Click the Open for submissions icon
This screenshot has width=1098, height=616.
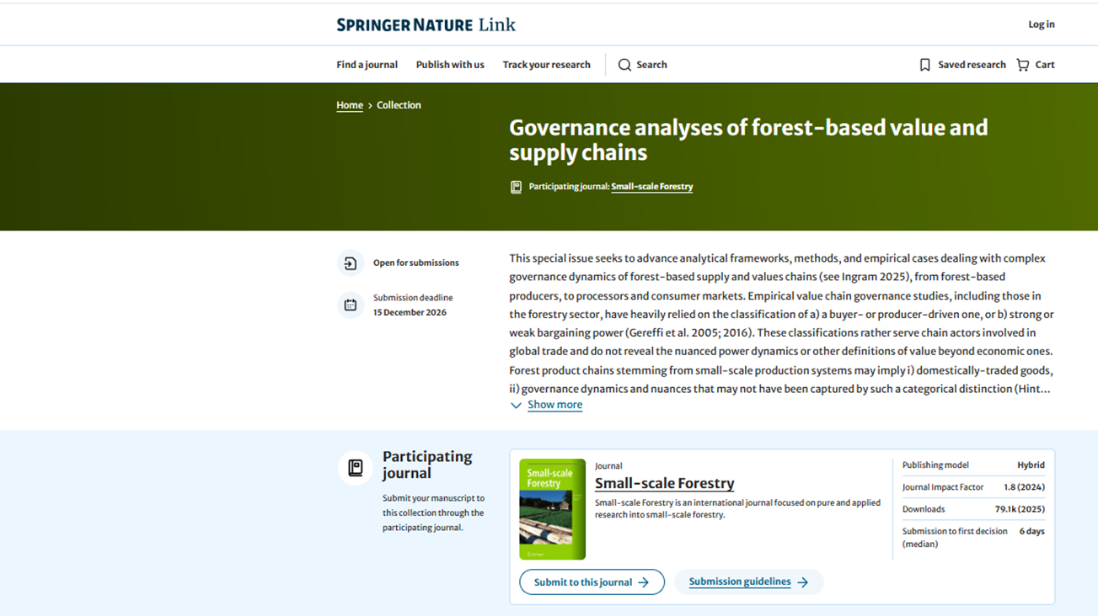[x=351, y=263]
